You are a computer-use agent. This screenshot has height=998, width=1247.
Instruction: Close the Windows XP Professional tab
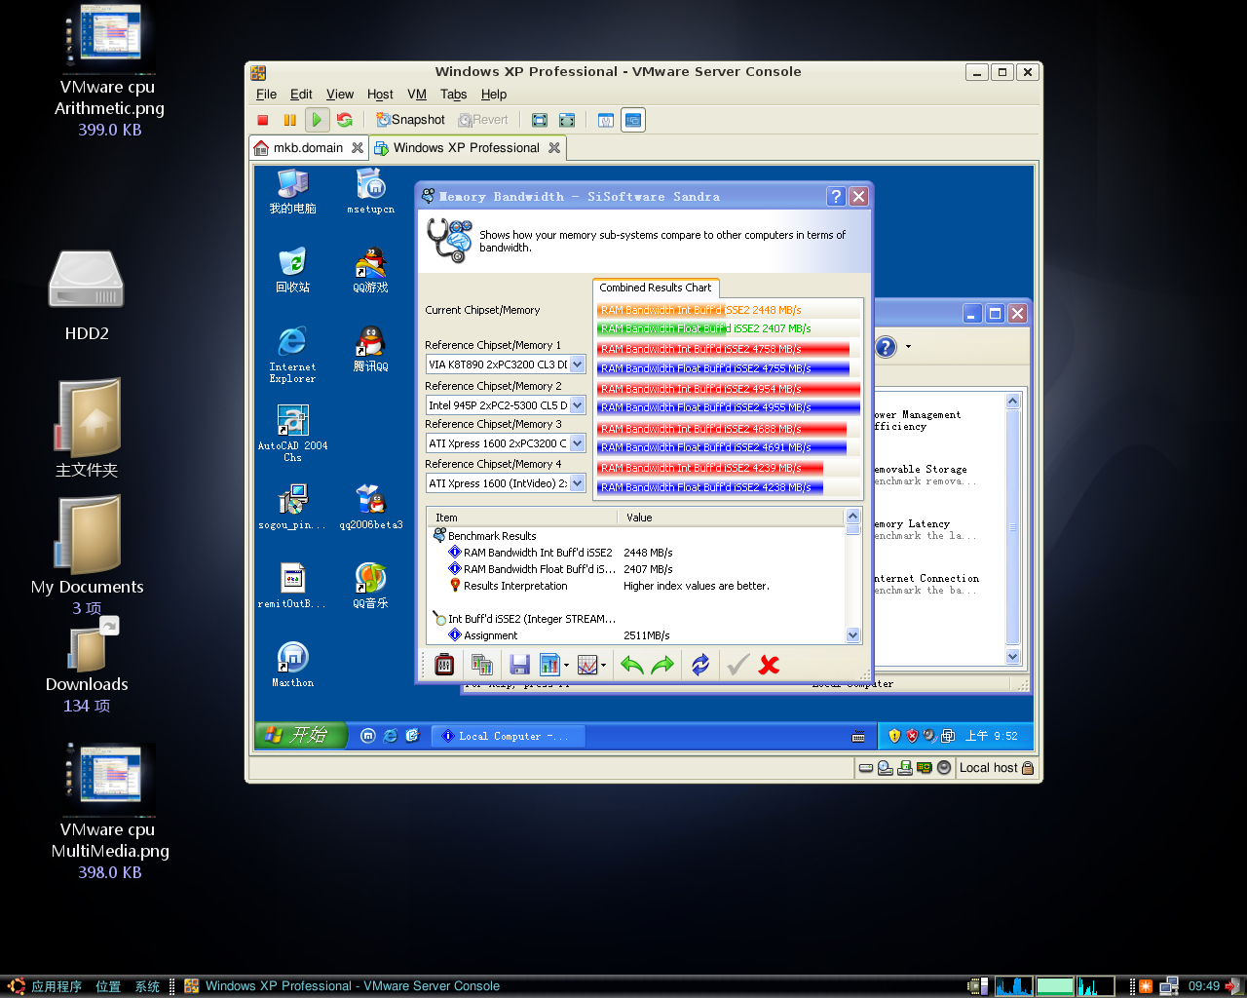pos(554,148)
